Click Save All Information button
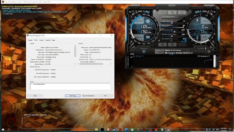Viewport: 234px width, 132px height. tap(88, 96)
